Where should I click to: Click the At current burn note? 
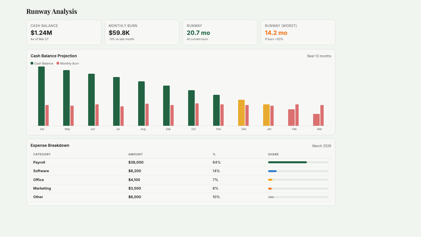(x=197, y=39)
